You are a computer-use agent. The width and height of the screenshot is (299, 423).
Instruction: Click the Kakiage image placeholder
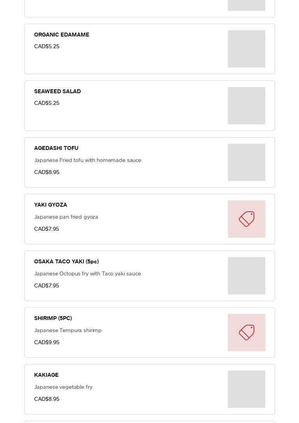(247, 389)
